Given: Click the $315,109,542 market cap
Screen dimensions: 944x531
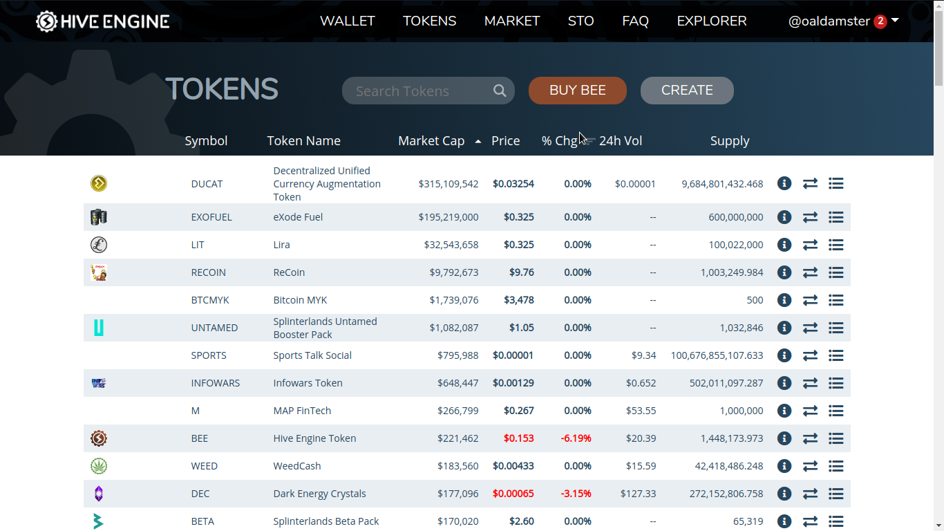Looking at the screenshot, I should [449, 184].
